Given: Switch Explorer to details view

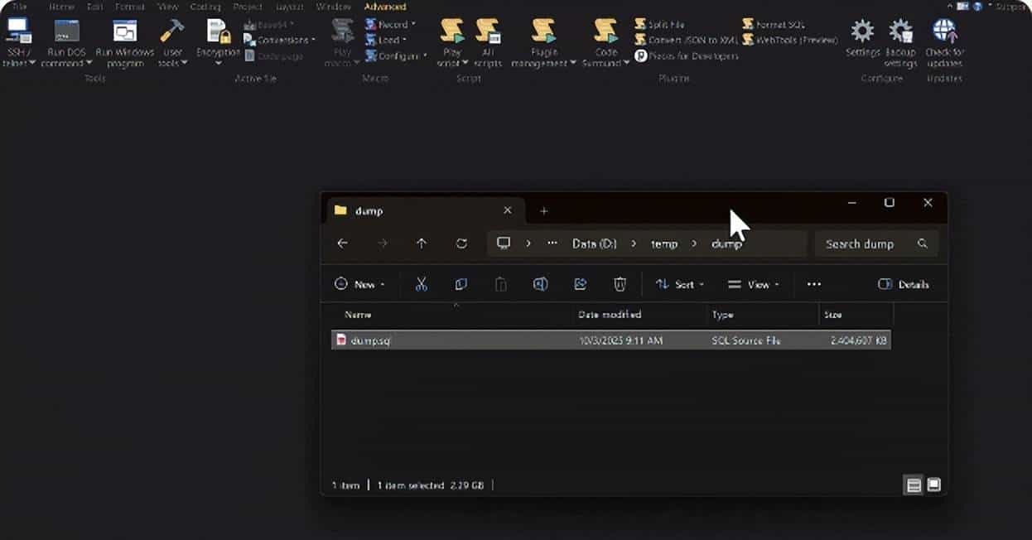Looking at the screenshot, I should (x=914, y=485).
